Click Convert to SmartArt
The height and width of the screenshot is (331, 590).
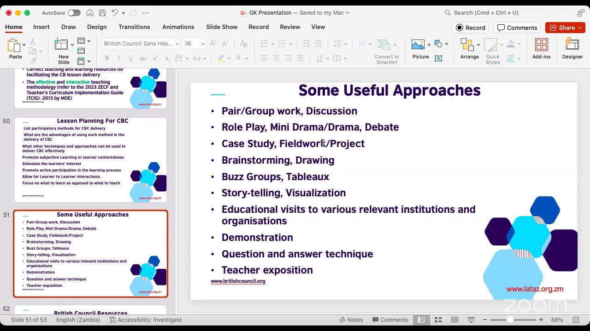coord(386,50)
